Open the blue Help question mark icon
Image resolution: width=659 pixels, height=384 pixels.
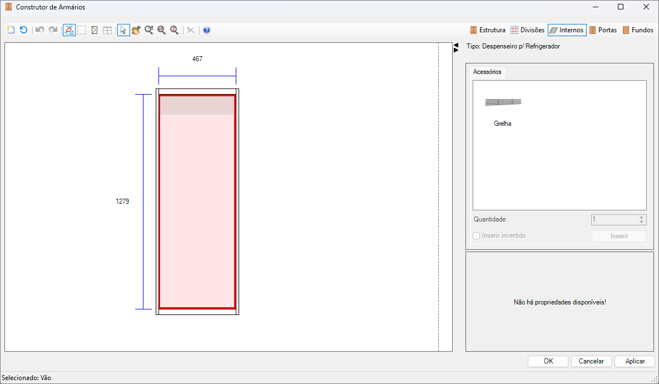206,30
